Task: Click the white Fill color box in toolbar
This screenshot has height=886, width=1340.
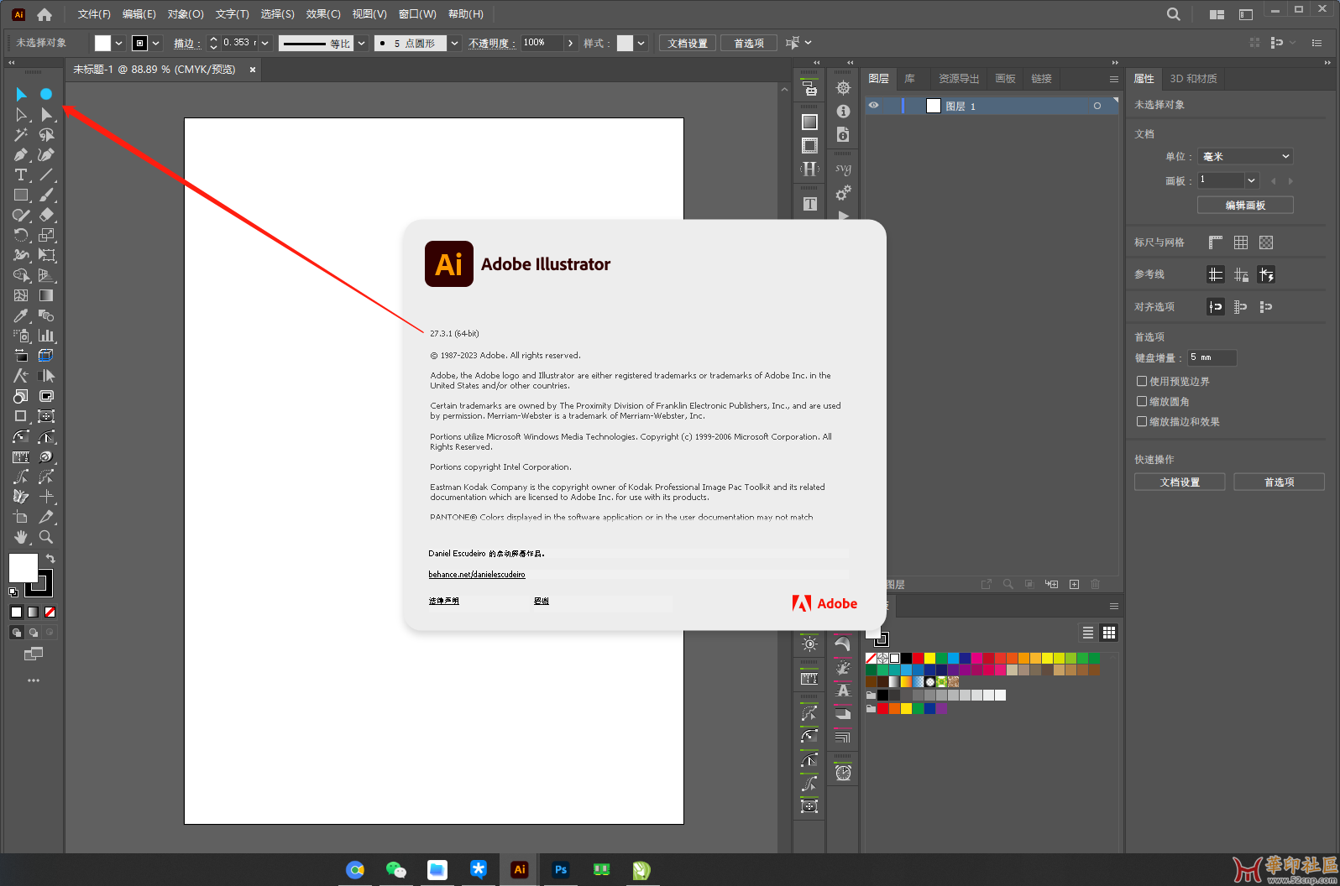Action: 23,568
